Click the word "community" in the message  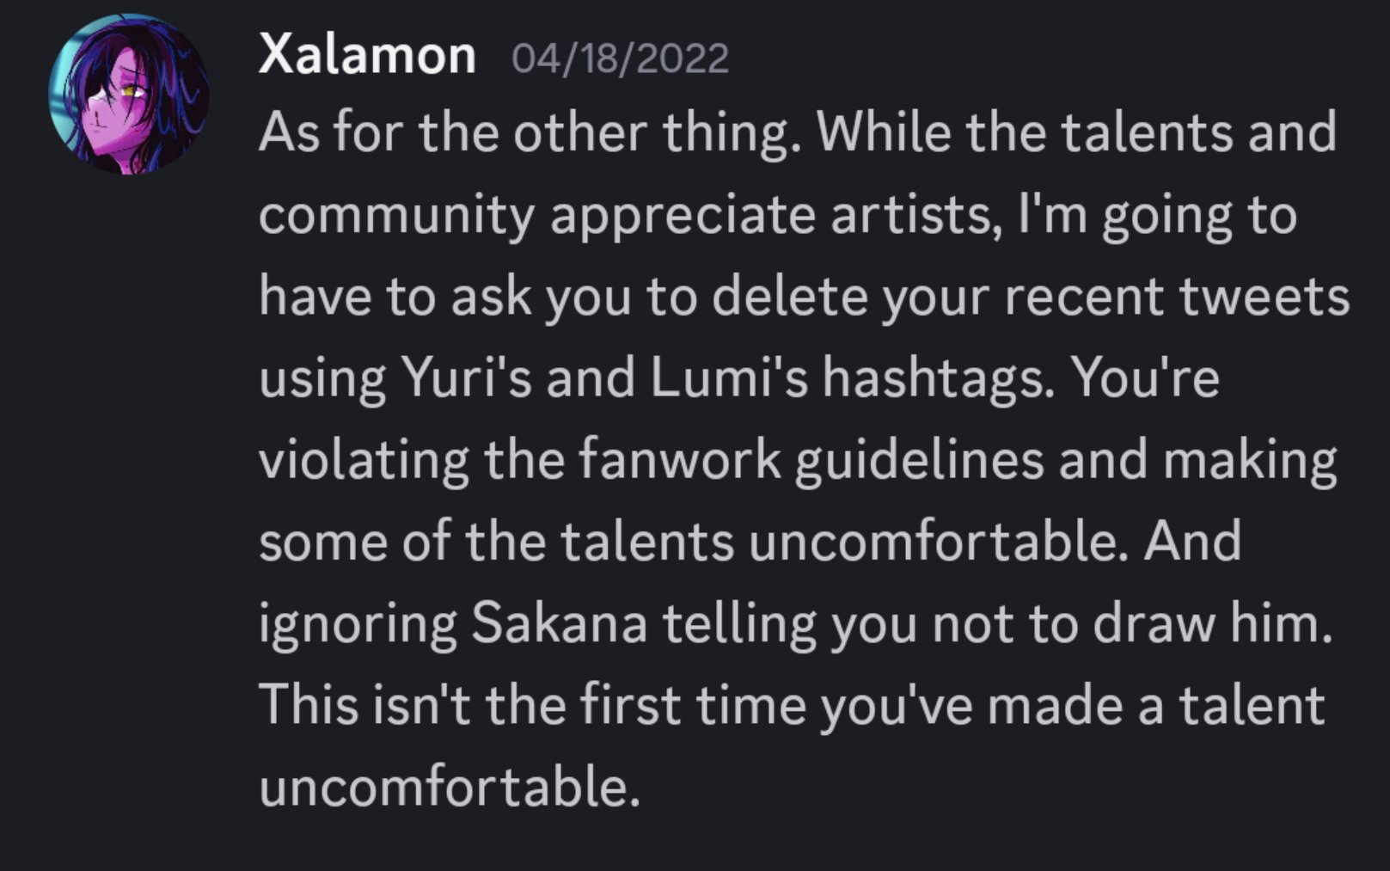[396, 215]
